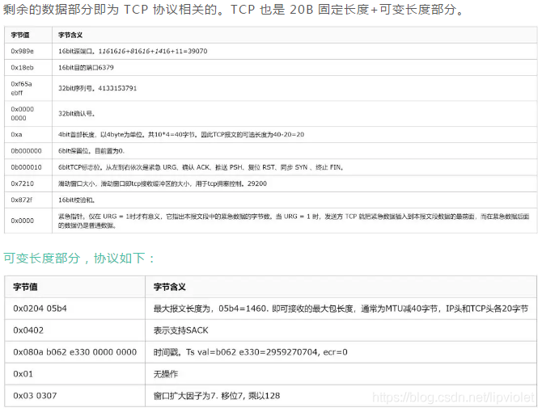
Task: Click the 字节值 header in the first TCP table
Action: [x=28, y=35]
